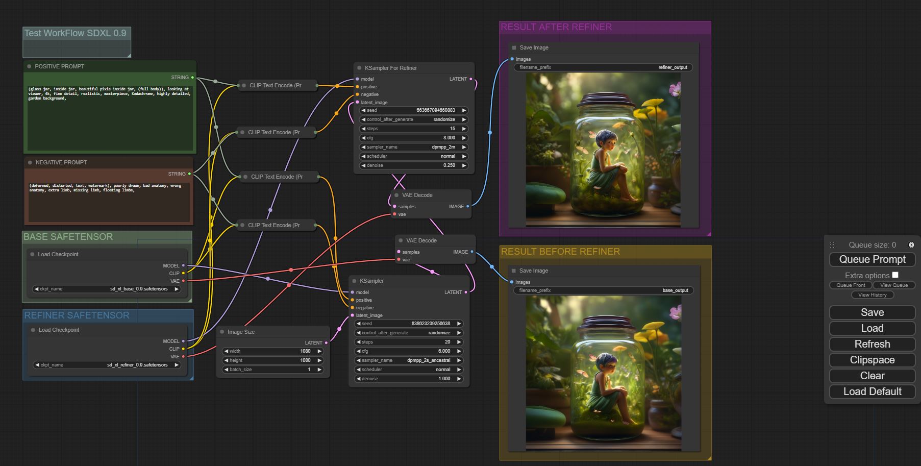Open sampler_name dropdown showing dpmpp_2m
The height and width of the screenshot is (466, 921).
click(x=412, y=147)
